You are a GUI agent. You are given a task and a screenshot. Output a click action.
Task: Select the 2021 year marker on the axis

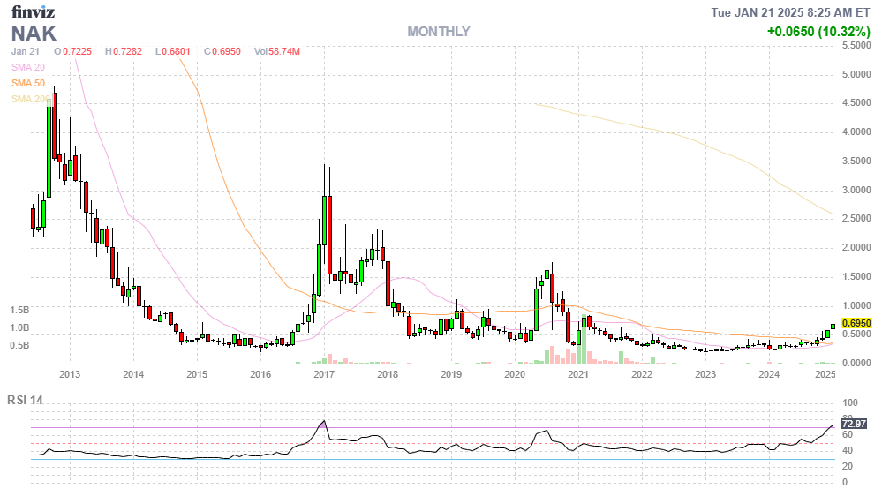pyautogui.click(x=578, y=375)
